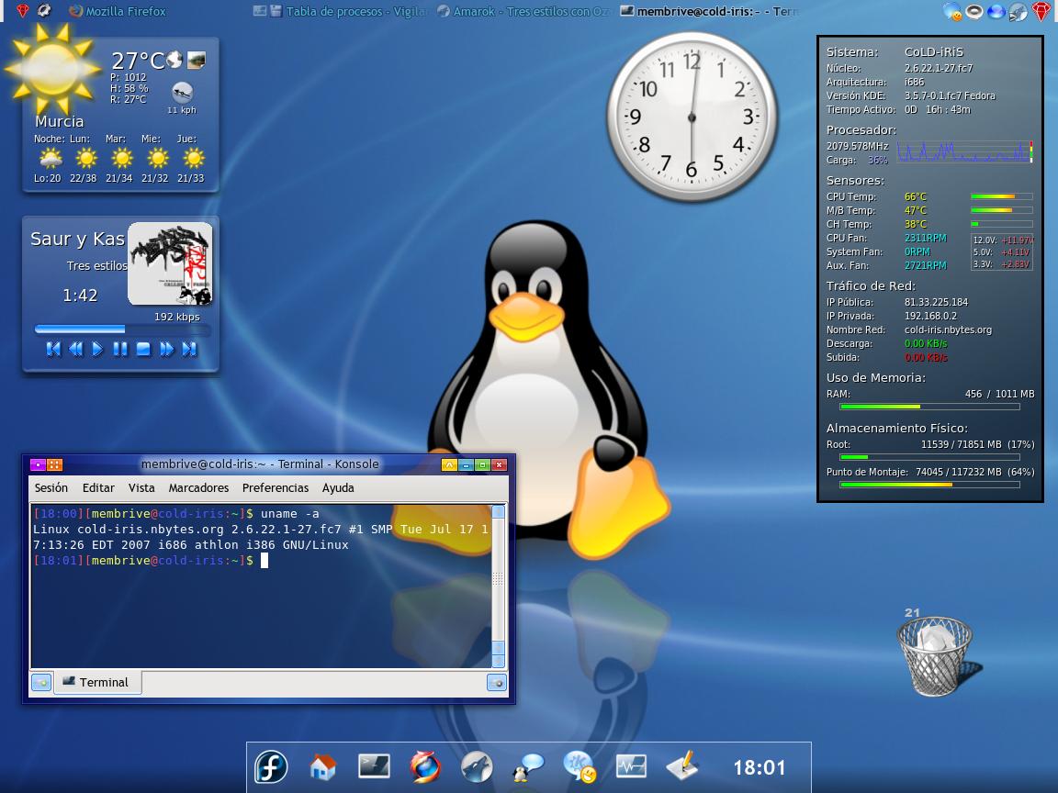Open Amarok wolf icon in the dock

pos(477,766)
